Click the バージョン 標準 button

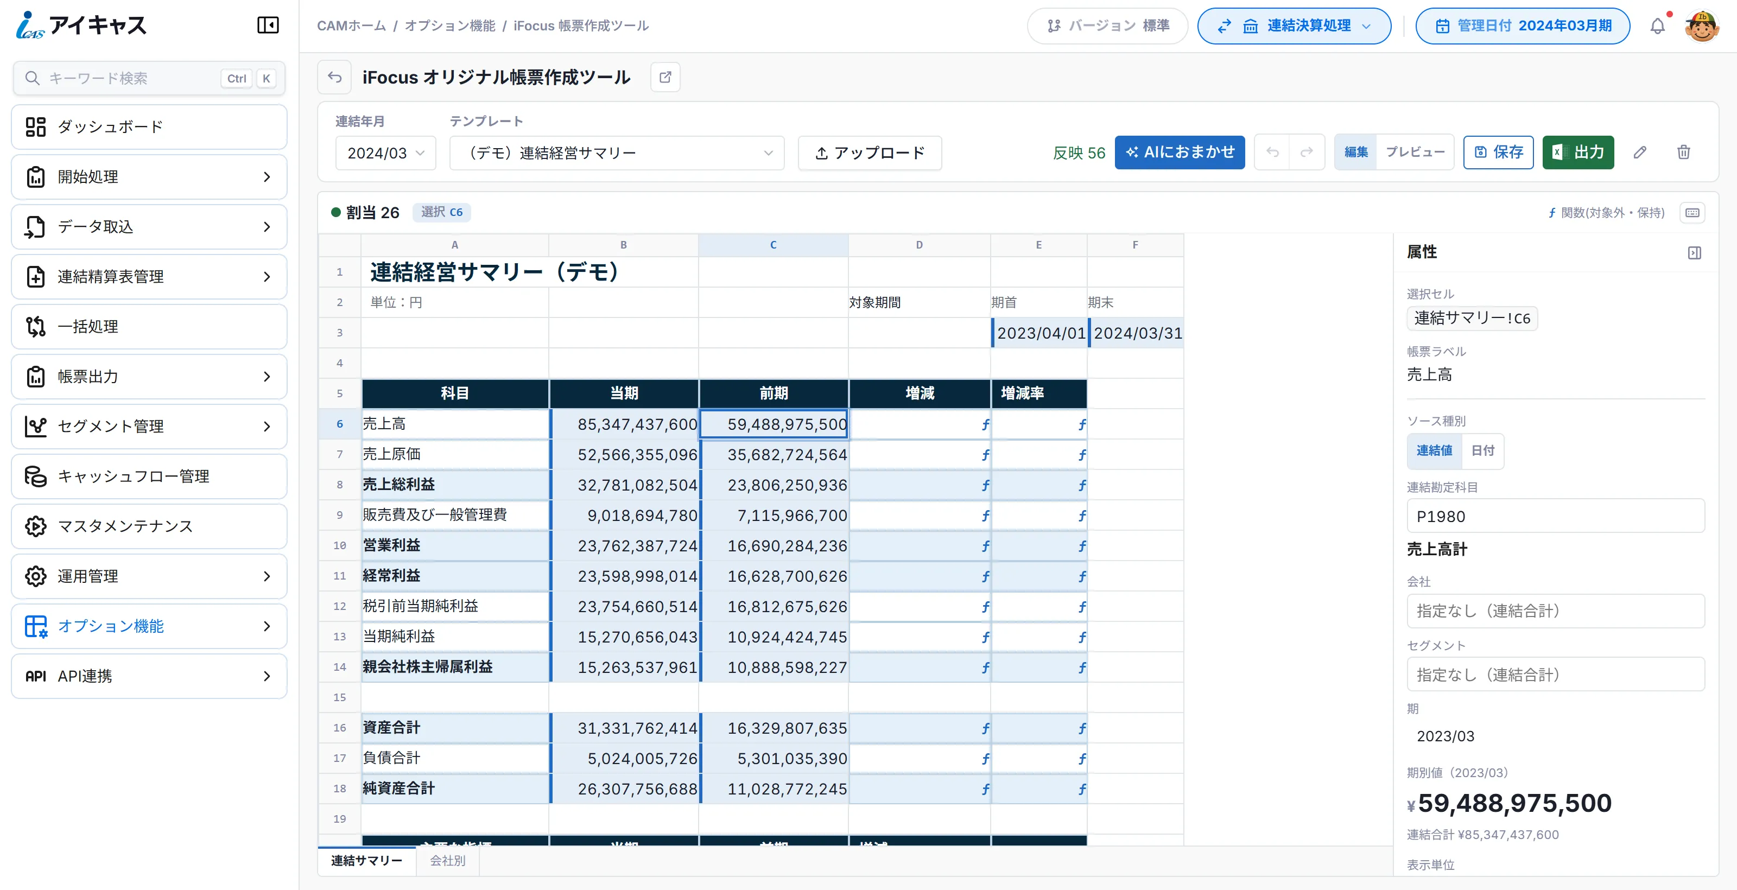point(1107,26)
